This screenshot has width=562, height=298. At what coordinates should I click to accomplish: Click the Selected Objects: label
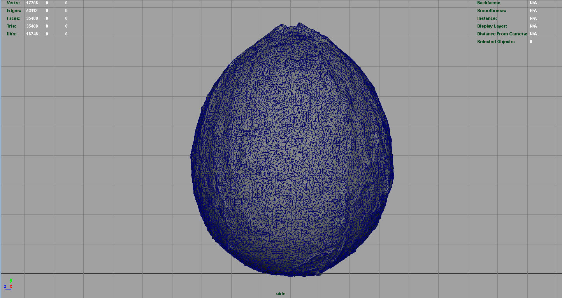pyautogui.click(x=496, y=42)
